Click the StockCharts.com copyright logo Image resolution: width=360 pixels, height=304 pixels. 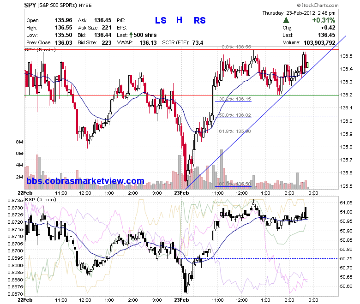pyautogui.click(x=318, y=5)
